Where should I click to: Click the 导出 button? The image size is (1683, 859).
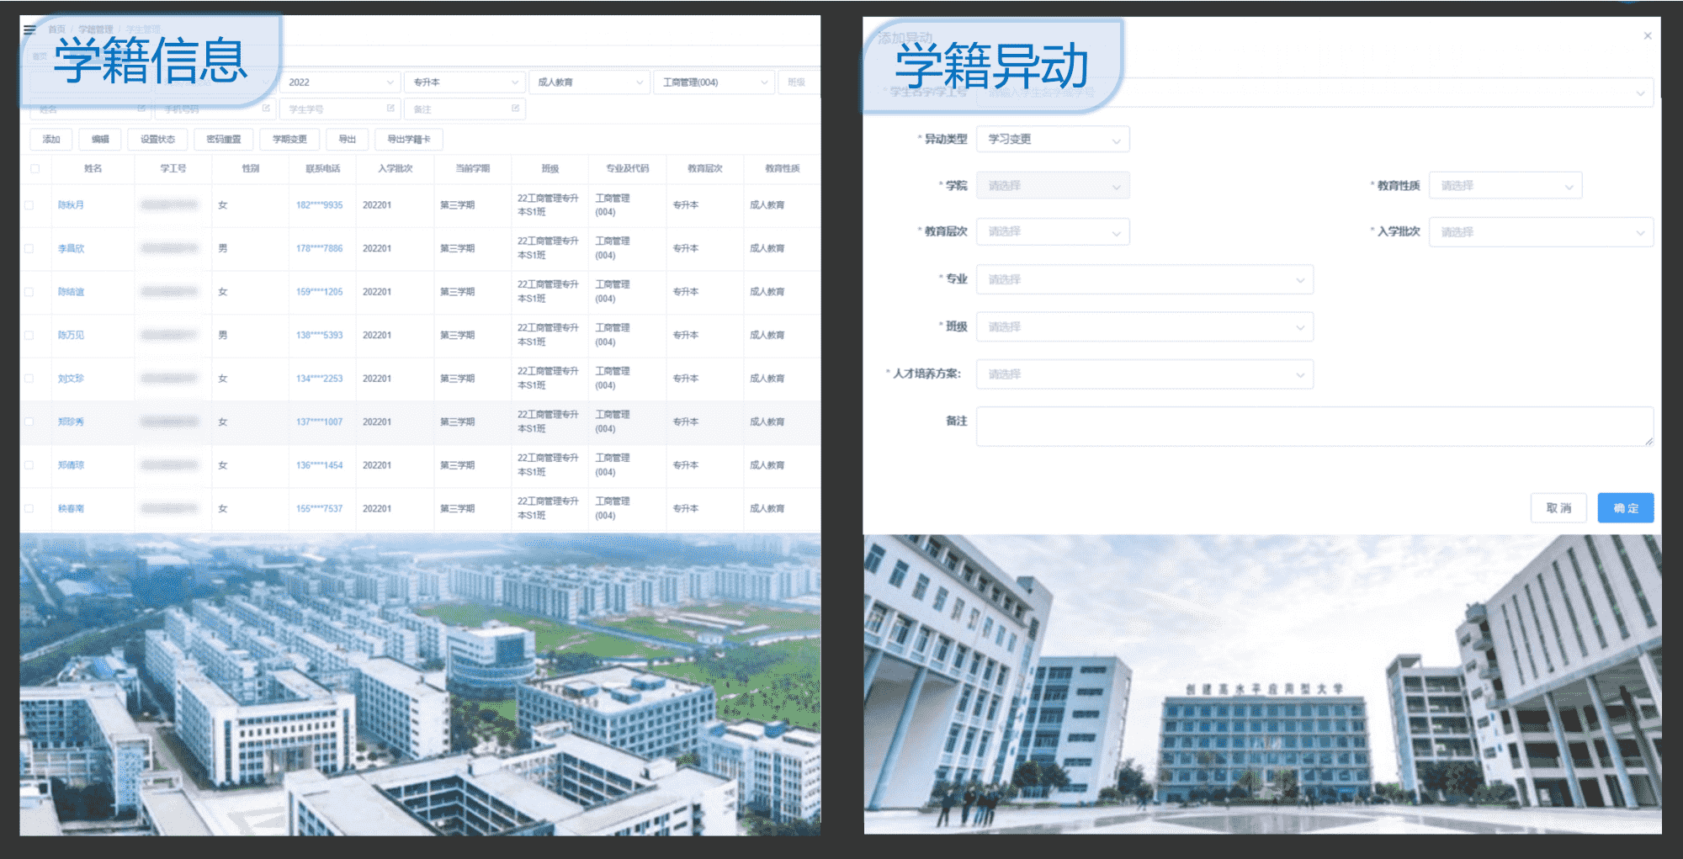click(347, 140)
